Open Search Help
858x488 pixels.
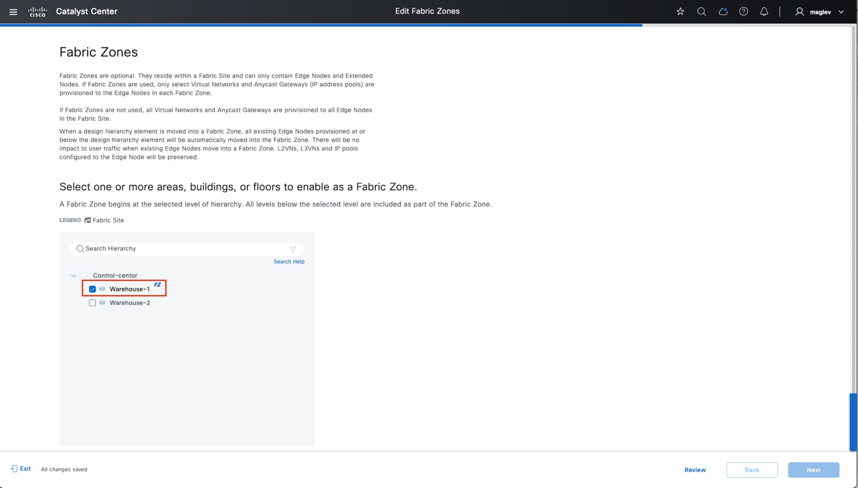click(x=288, y=261)
